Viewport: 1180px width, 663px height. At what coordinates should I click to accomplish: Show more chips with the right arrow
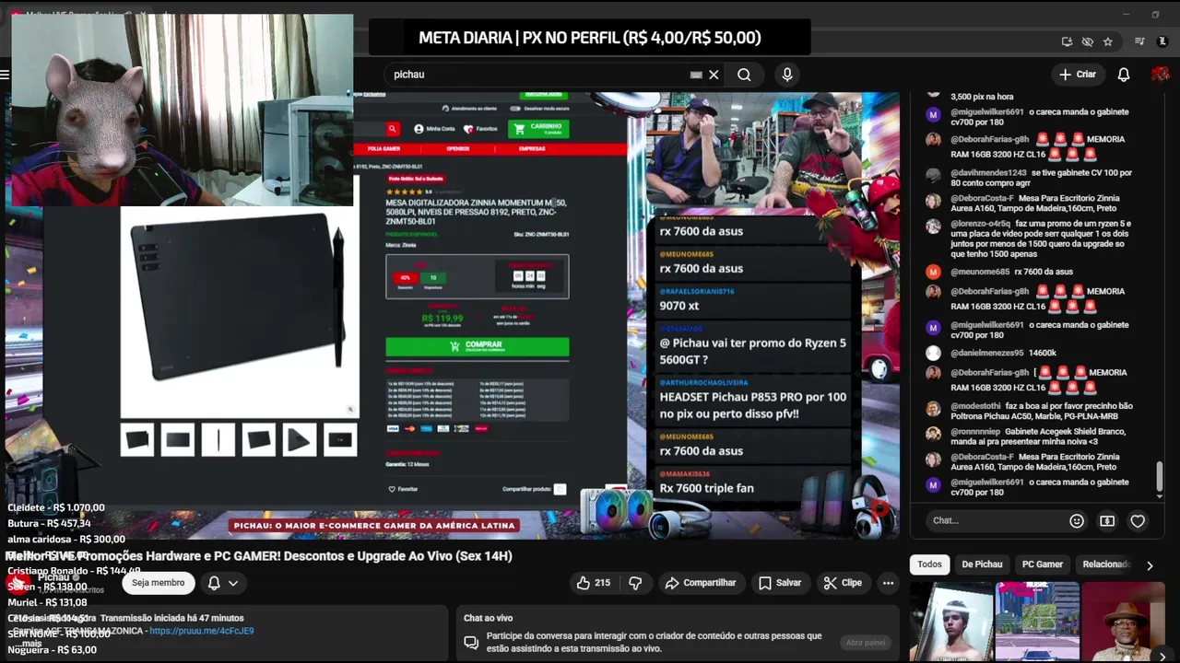(1150, 565)
